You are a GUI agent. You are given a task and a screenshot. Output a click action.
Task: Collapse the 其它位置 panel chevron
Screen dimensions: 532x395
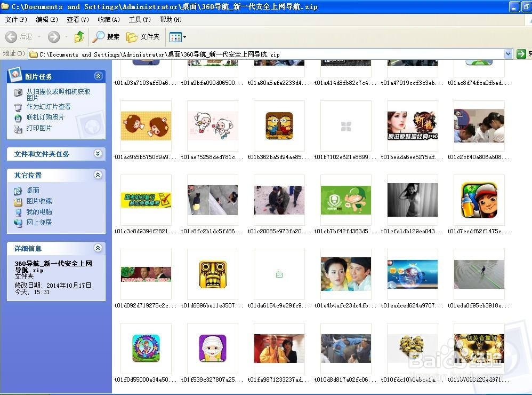point(98,175)
